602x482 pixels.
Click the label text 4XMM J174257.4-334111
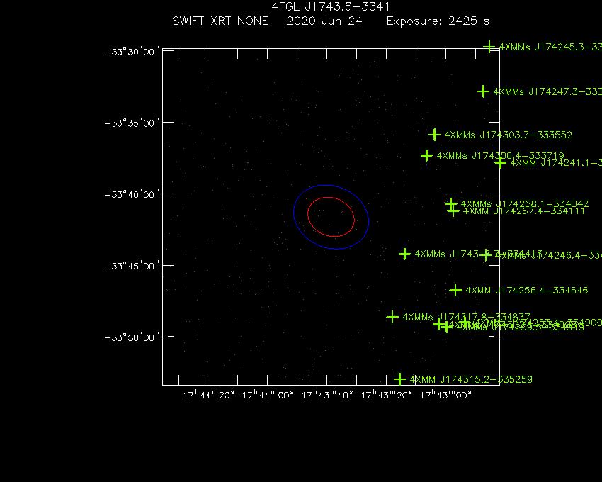coord(523,211)
